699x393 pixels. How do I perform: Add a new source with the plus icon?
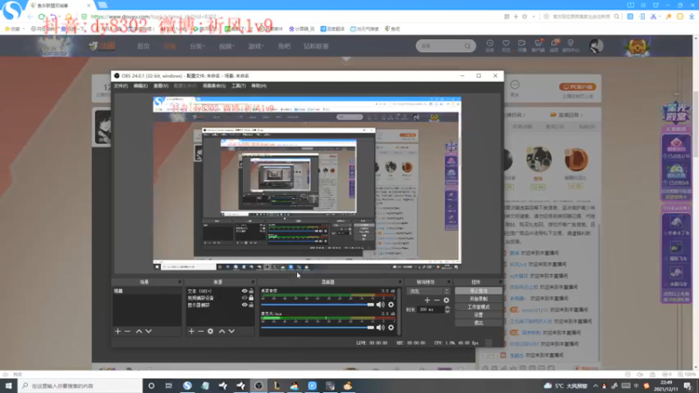[191, 331]
